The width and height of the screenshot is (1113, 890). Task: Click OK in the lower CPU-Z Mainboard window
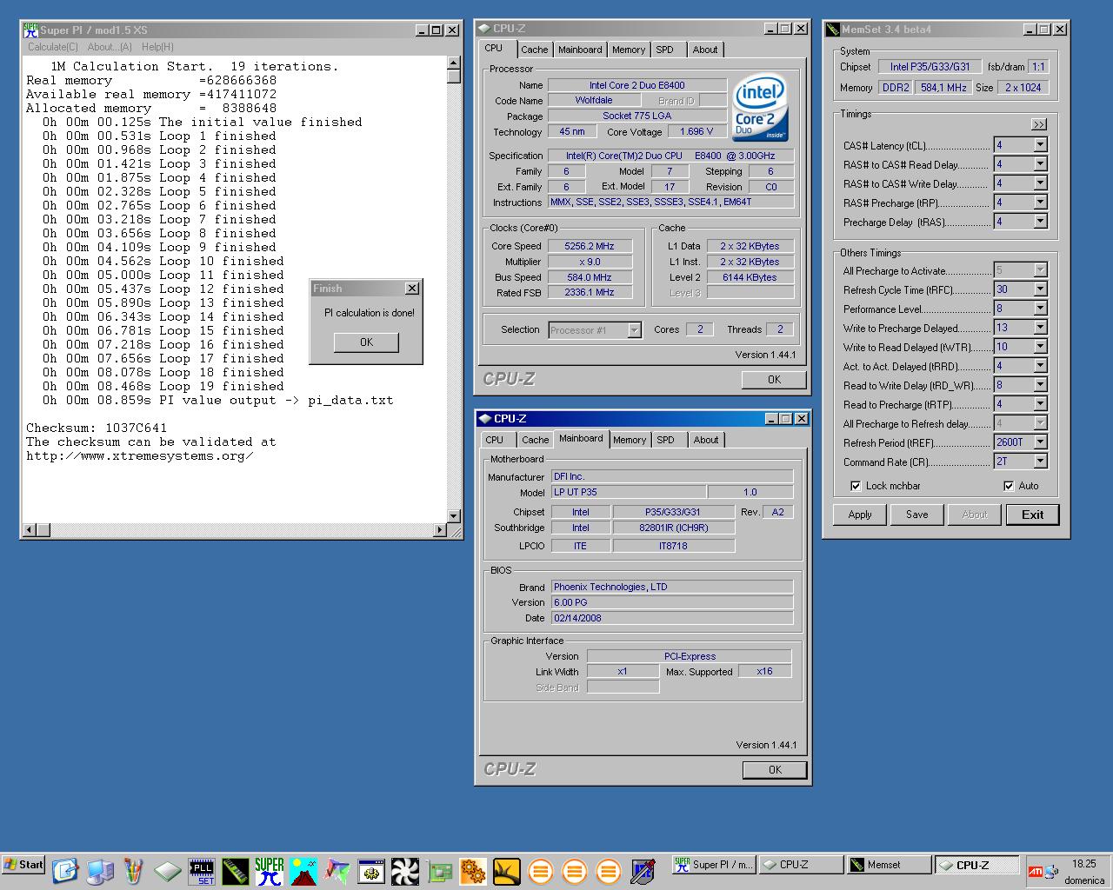pos(775,769)
